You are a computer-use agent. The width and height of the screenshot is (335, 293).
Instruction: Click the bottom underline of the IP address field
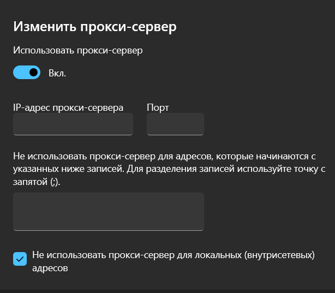point(73,134)
